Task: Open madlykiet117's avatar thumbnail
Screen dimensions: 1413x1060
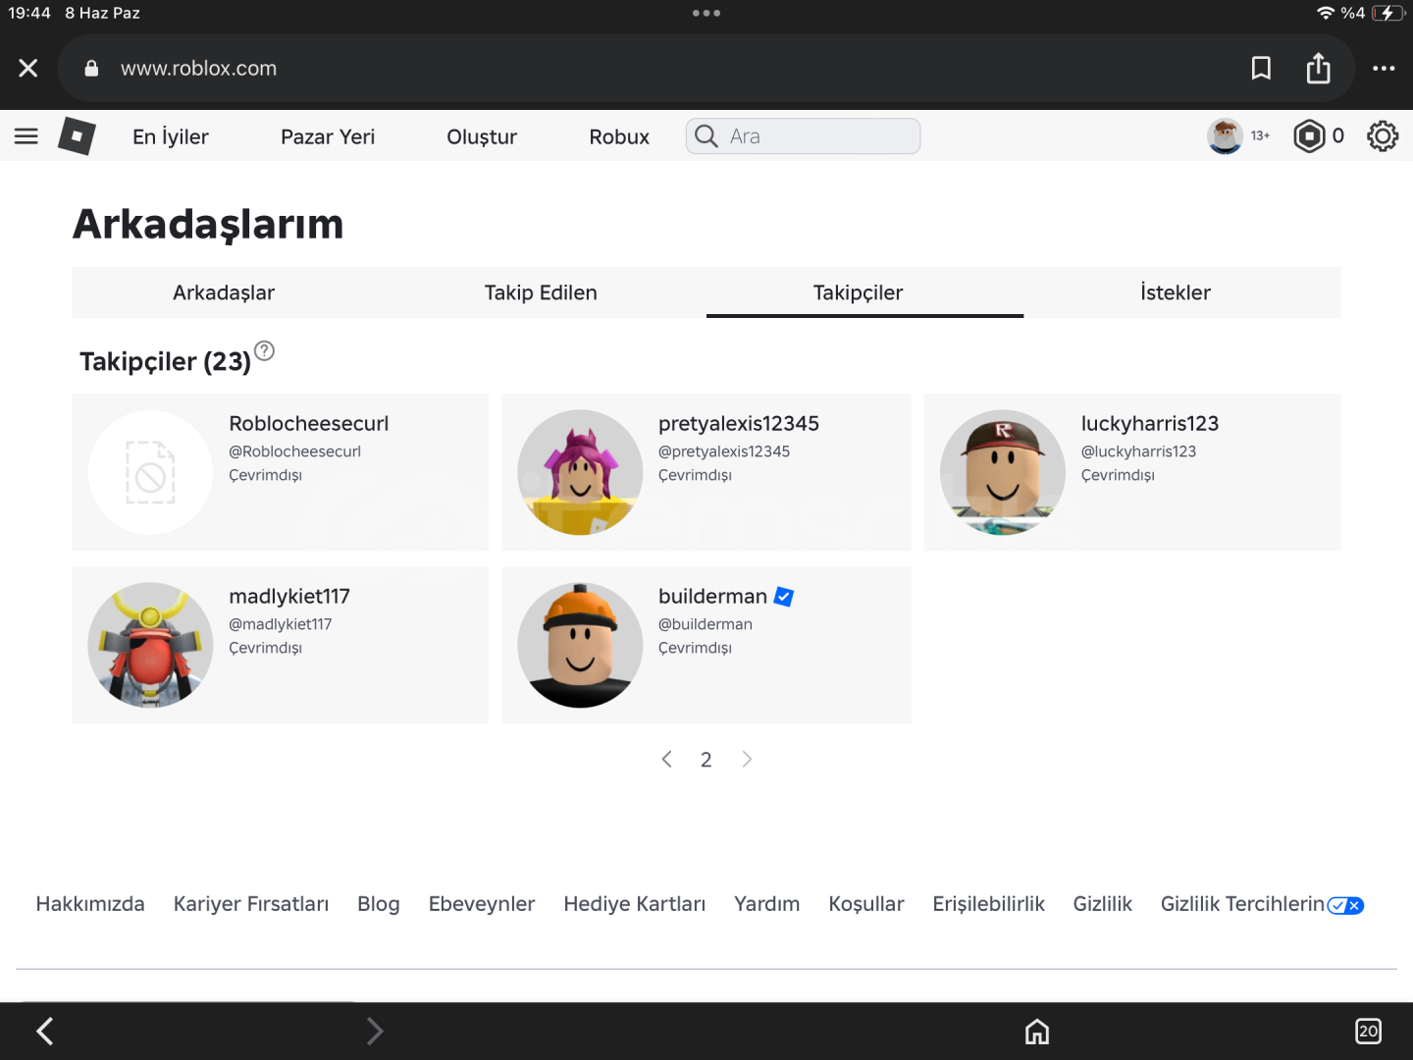Action: pyautogui.click(x=150, y=645)
